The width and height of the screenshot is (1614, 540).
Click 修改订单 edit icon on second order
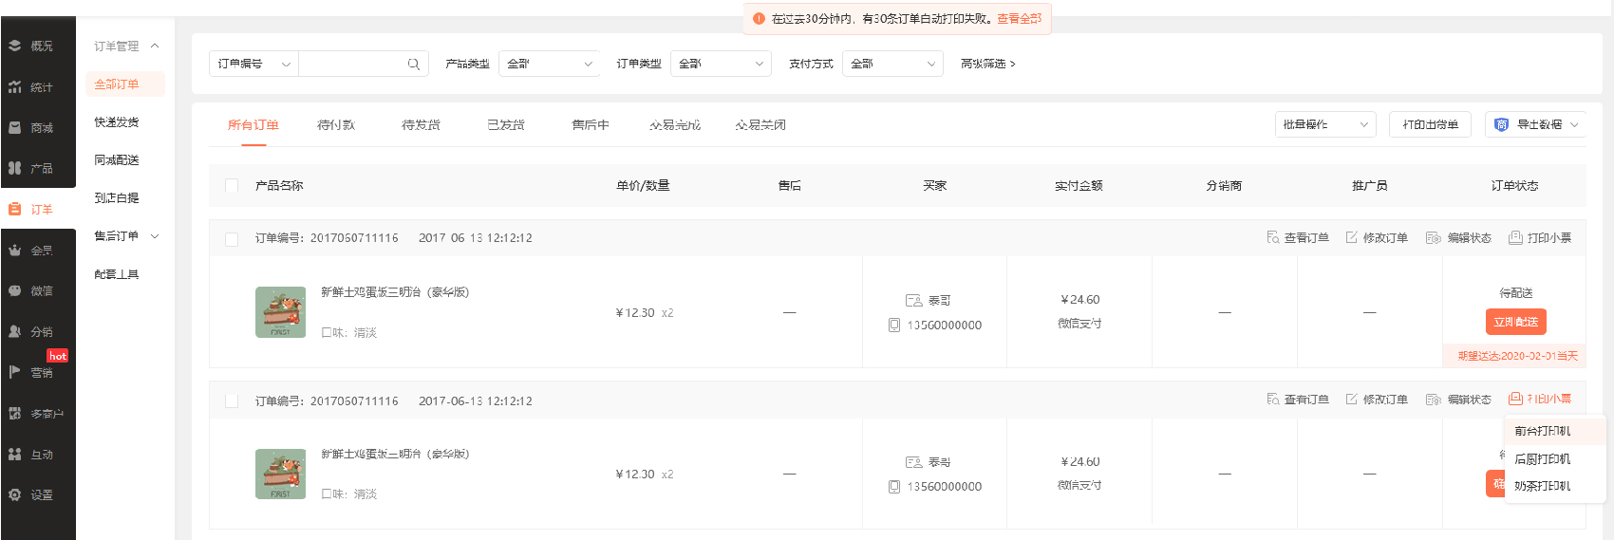[x=1351, y=400]
